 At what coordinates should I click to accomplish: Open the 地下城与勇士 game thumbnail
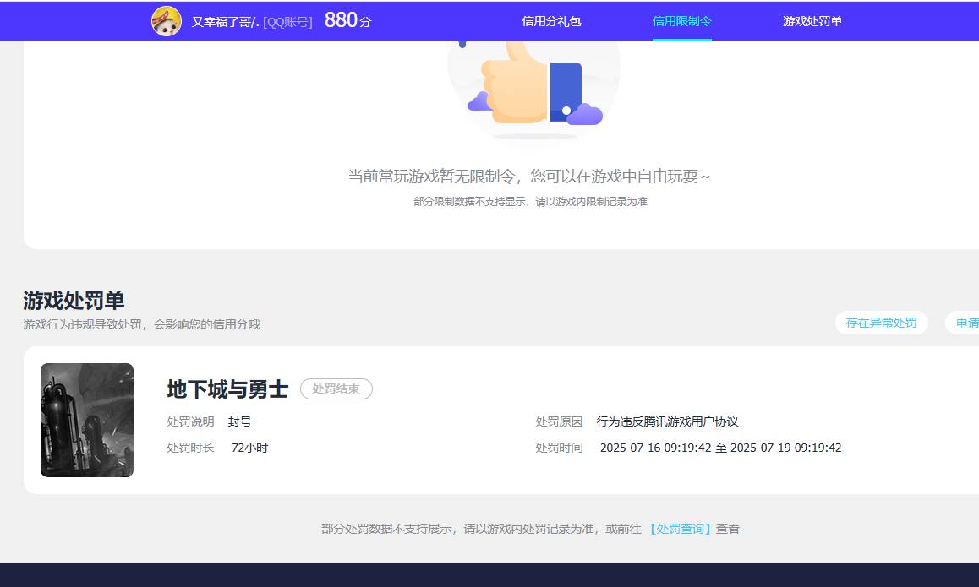click(x=86, y=420)
